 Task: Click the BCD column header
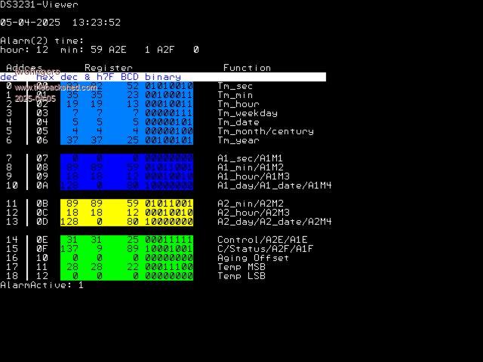pos(130,77)
